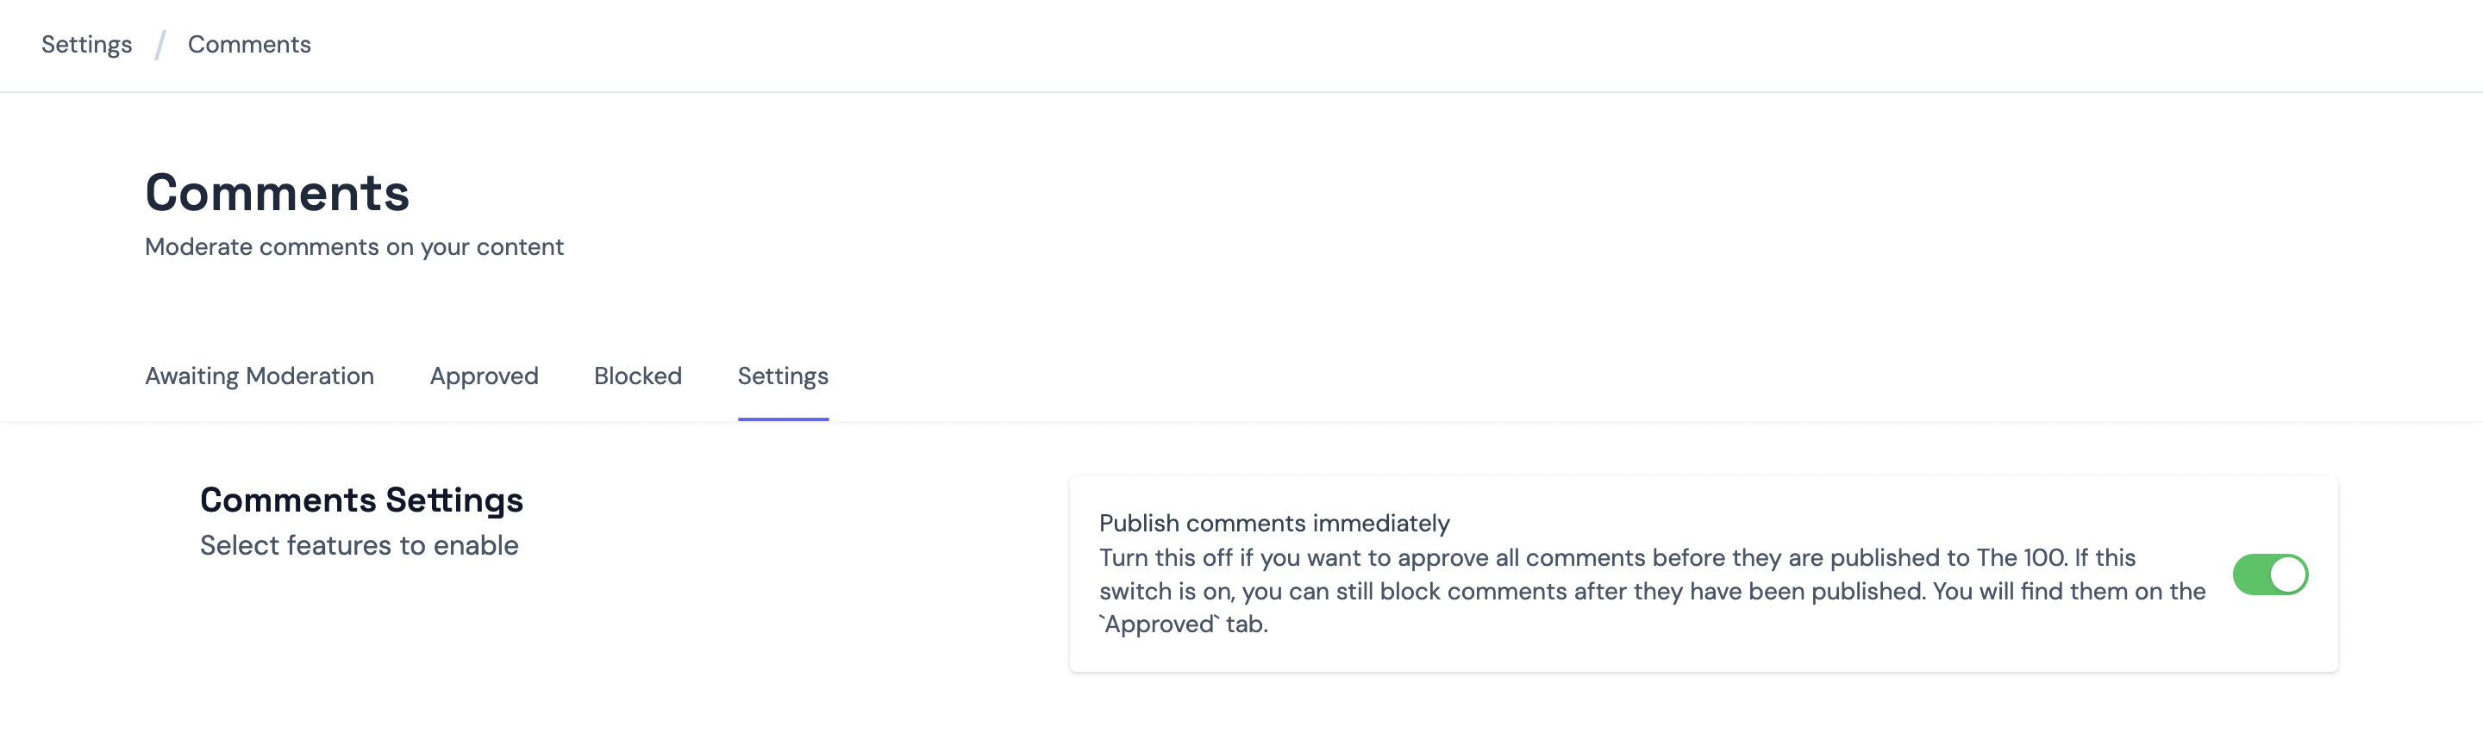Click the 'Moderate comments on your content' subtitle
This screenshot has width=2483, height=745.
pos(353,246)
